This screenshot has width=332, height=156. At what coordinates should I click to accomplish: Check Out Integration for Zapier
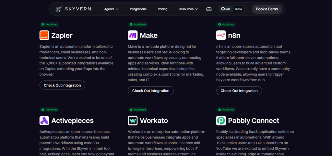(62, 85)
